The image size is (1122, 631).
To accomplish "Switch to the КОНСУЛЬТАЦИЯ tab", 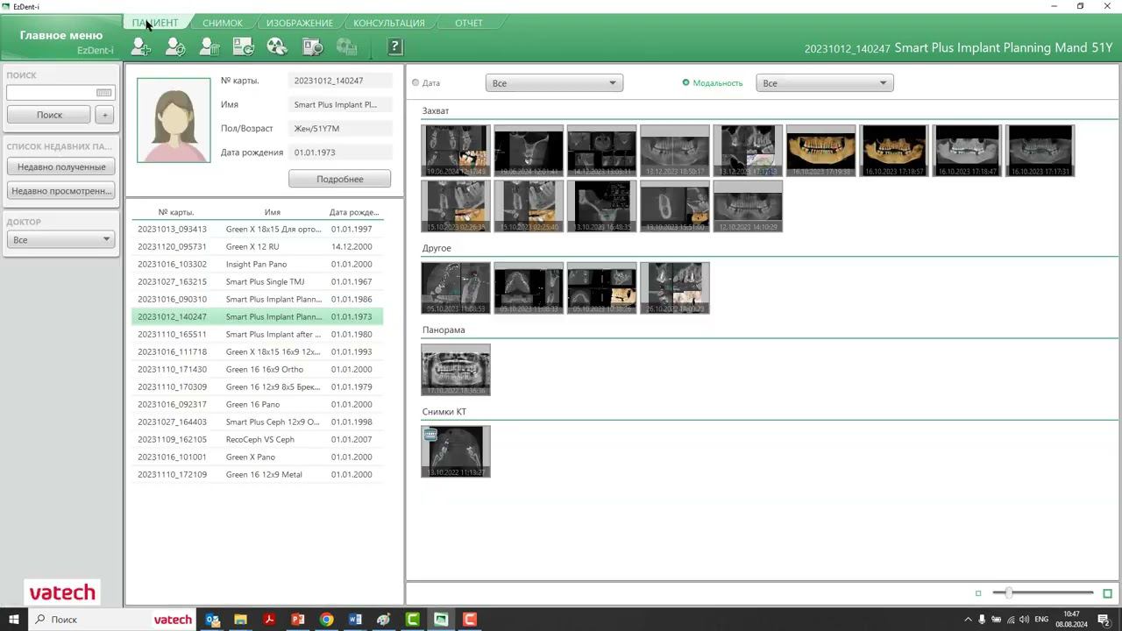I will (389, 23).
